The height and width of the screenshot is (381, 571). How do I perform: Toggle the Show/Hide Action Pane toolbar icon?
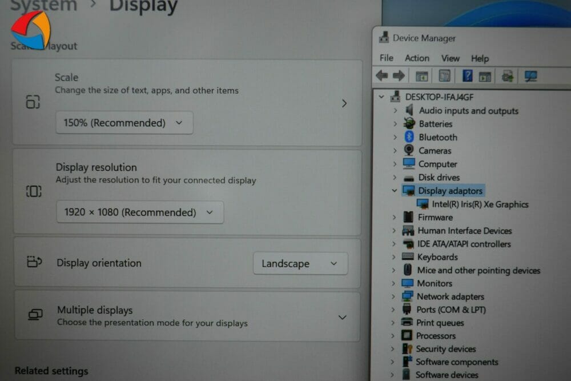tap(485, 77)
